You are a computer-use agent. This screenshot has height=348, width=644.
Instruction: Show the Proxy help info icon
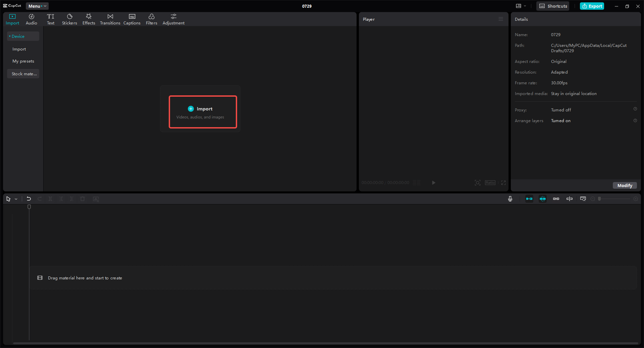pyautogui.click(x=635, y=109)
